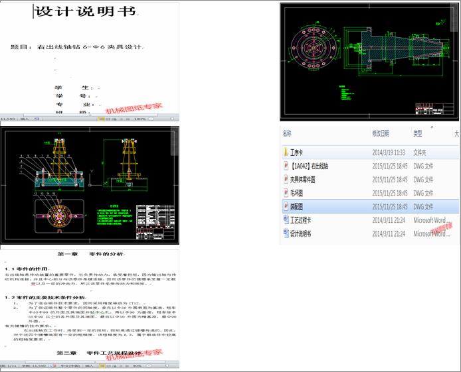
Task: Click the DWG icon beside 毛坯图
Action: point(286,193)
